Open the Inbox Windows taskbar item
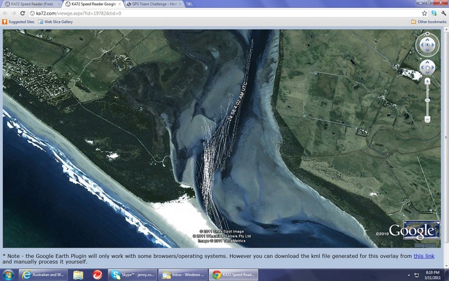This screenshot has width=449, height=281. tap(185, 275)
